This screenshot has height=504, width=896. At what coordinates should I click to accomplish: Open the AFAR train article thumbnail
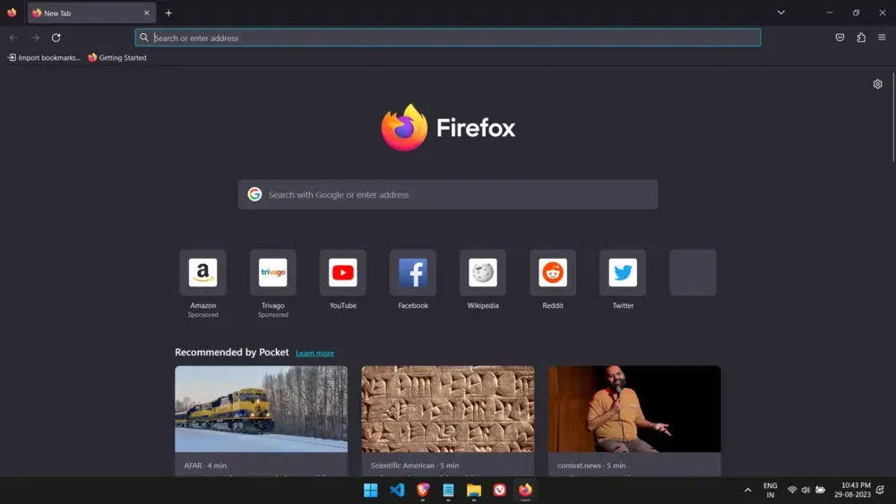point(261,409)
